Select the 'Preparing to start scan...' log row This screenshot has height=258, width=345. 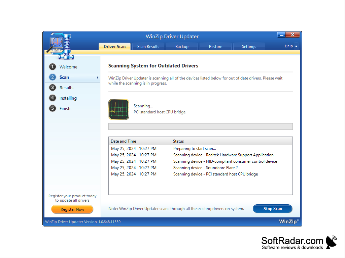point(201,149)
